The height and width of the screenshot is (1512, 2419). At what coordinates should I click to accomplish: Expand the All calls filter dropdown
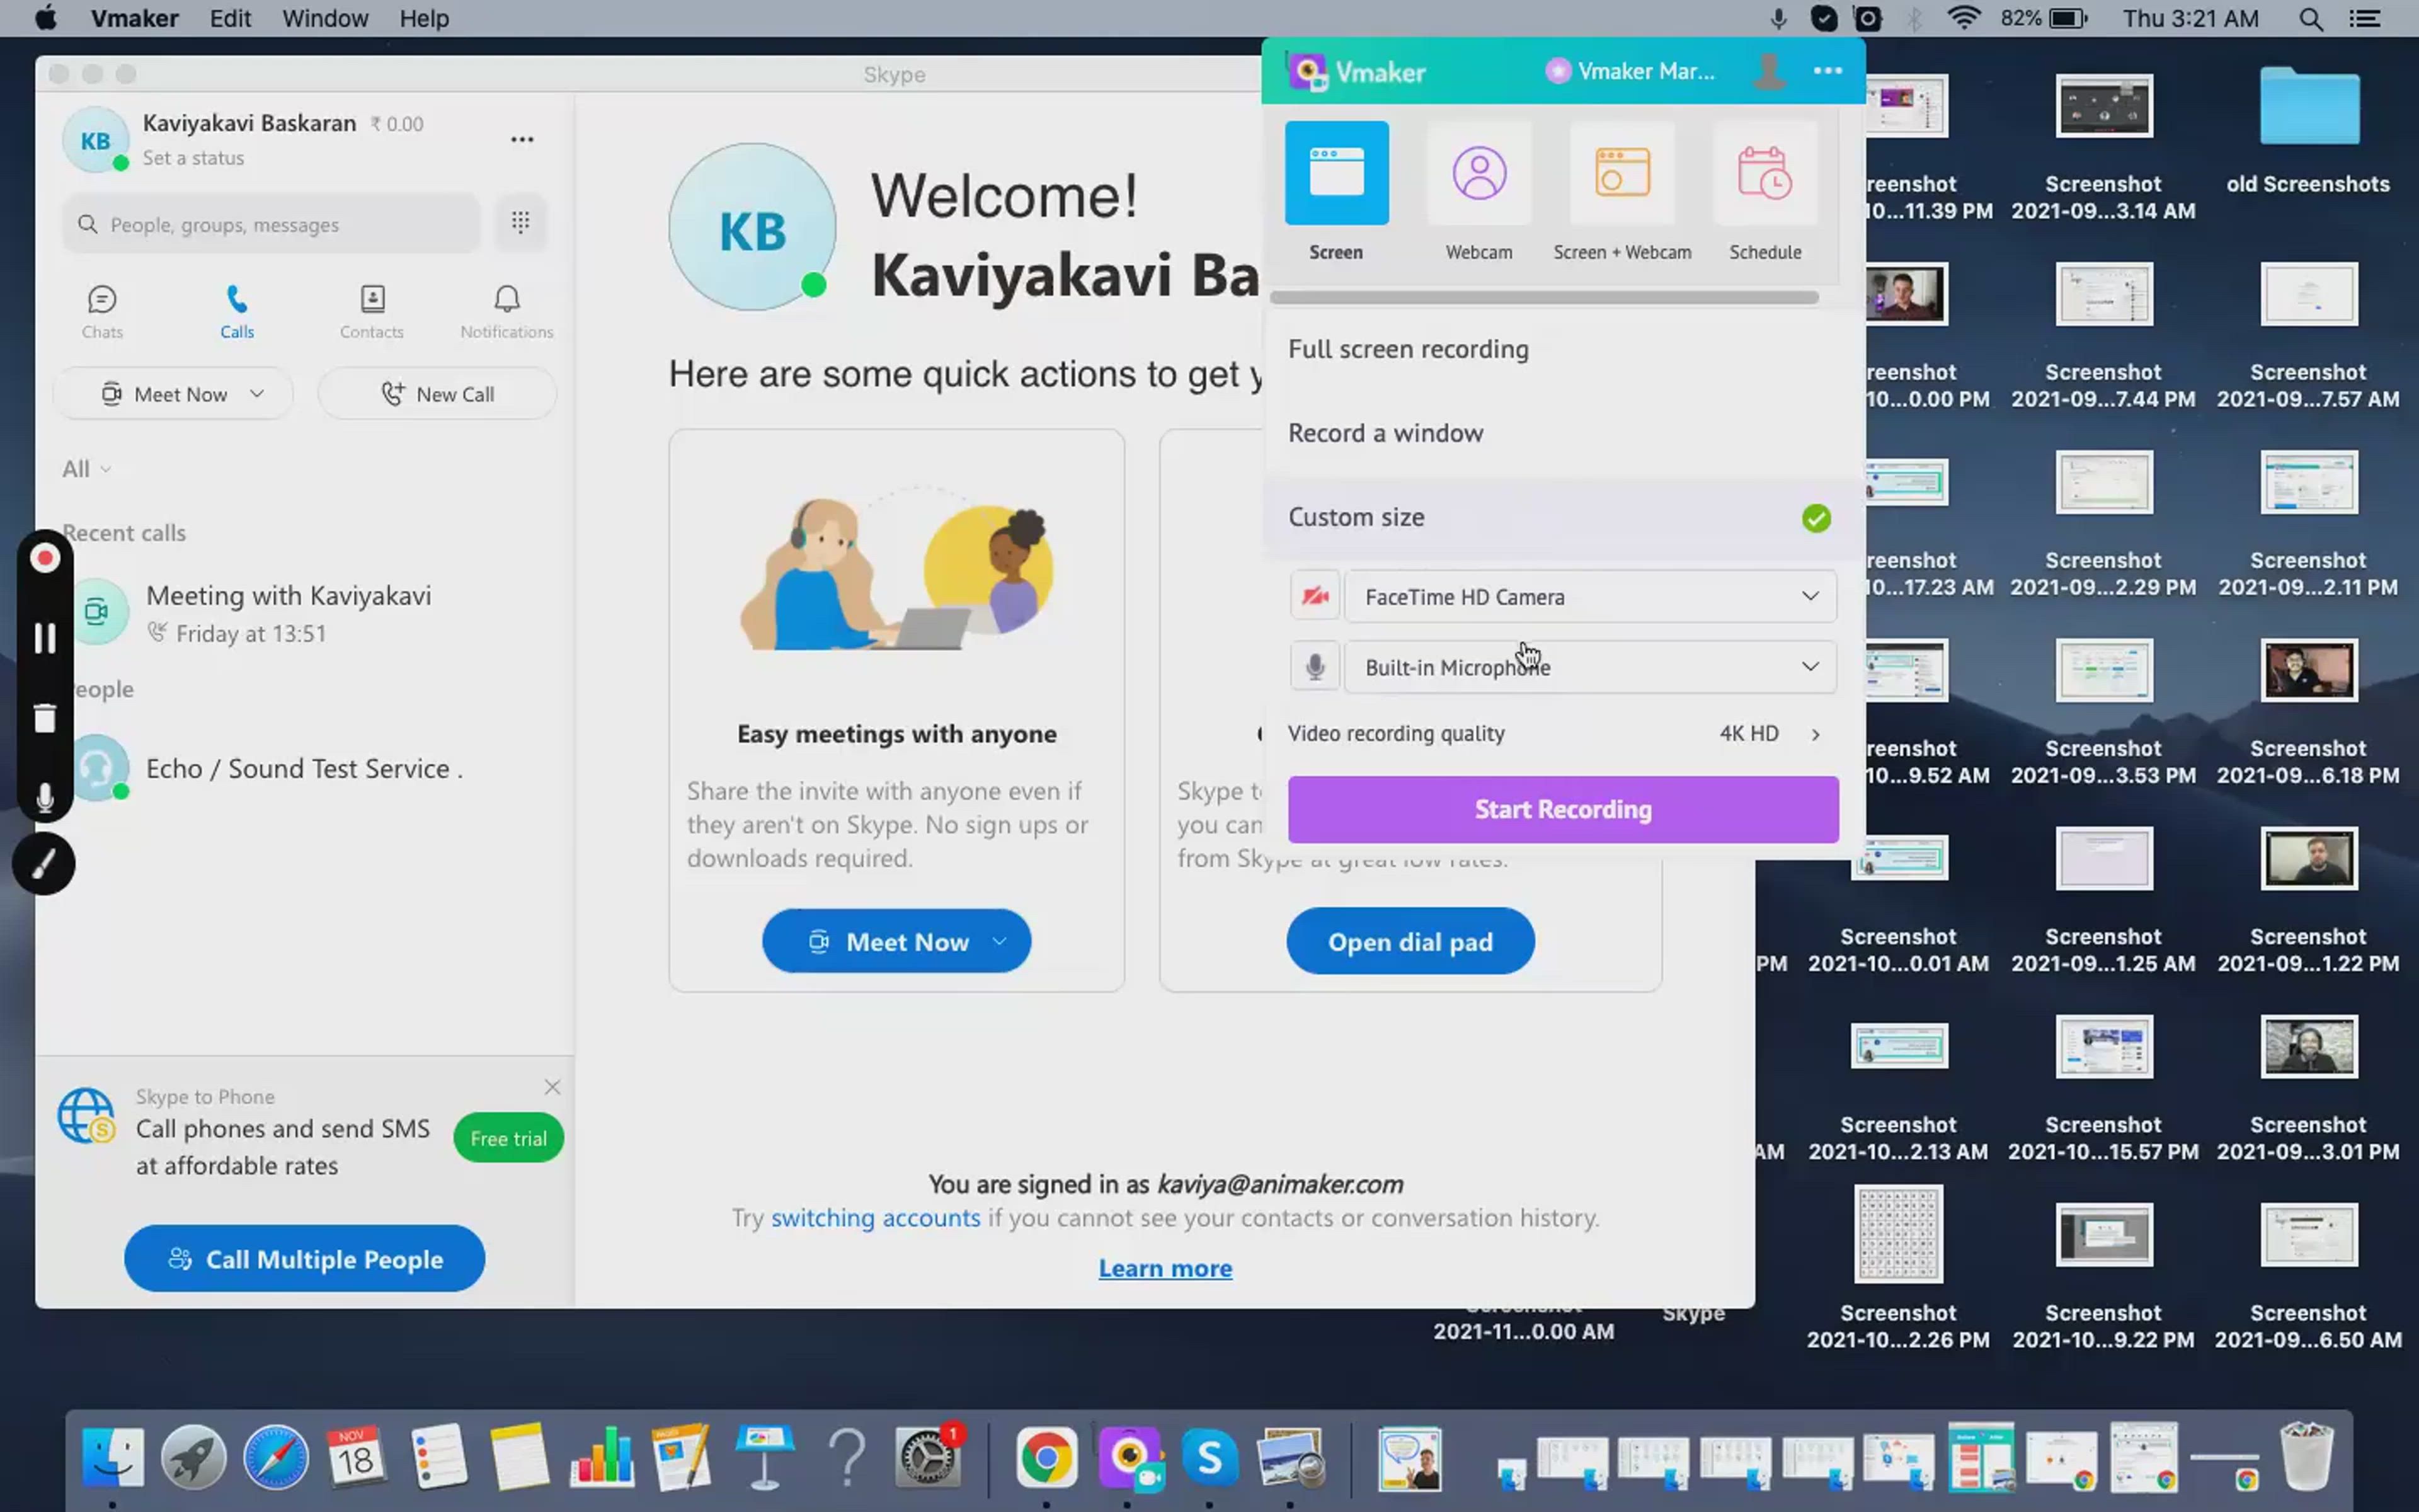click(x=86, y=469)
